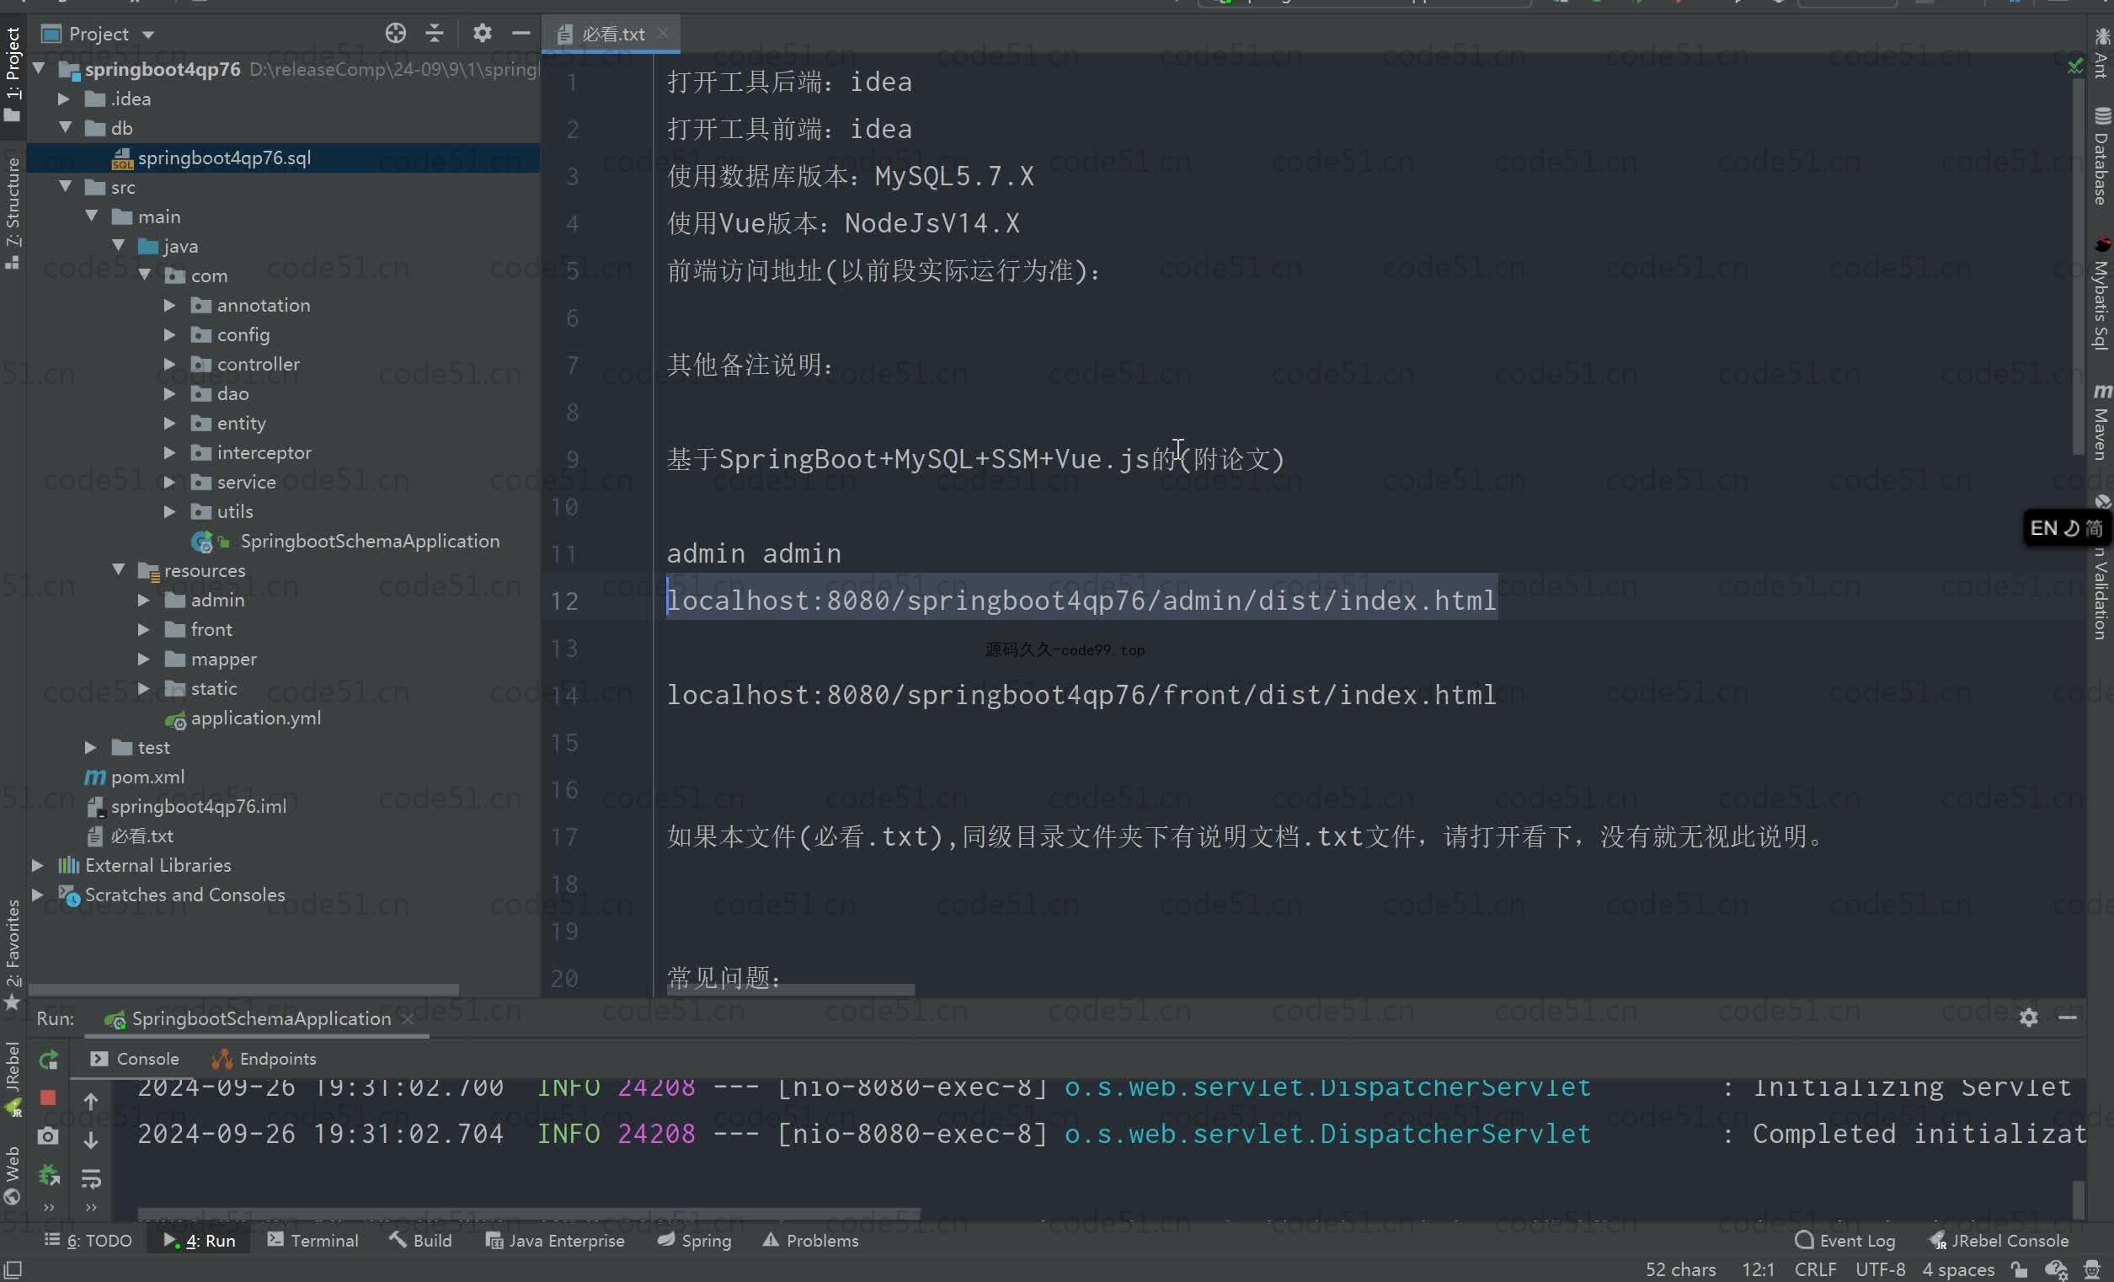Open the Favorites side tool window
Screen dimensions: 2114x1282
point(12,954)
